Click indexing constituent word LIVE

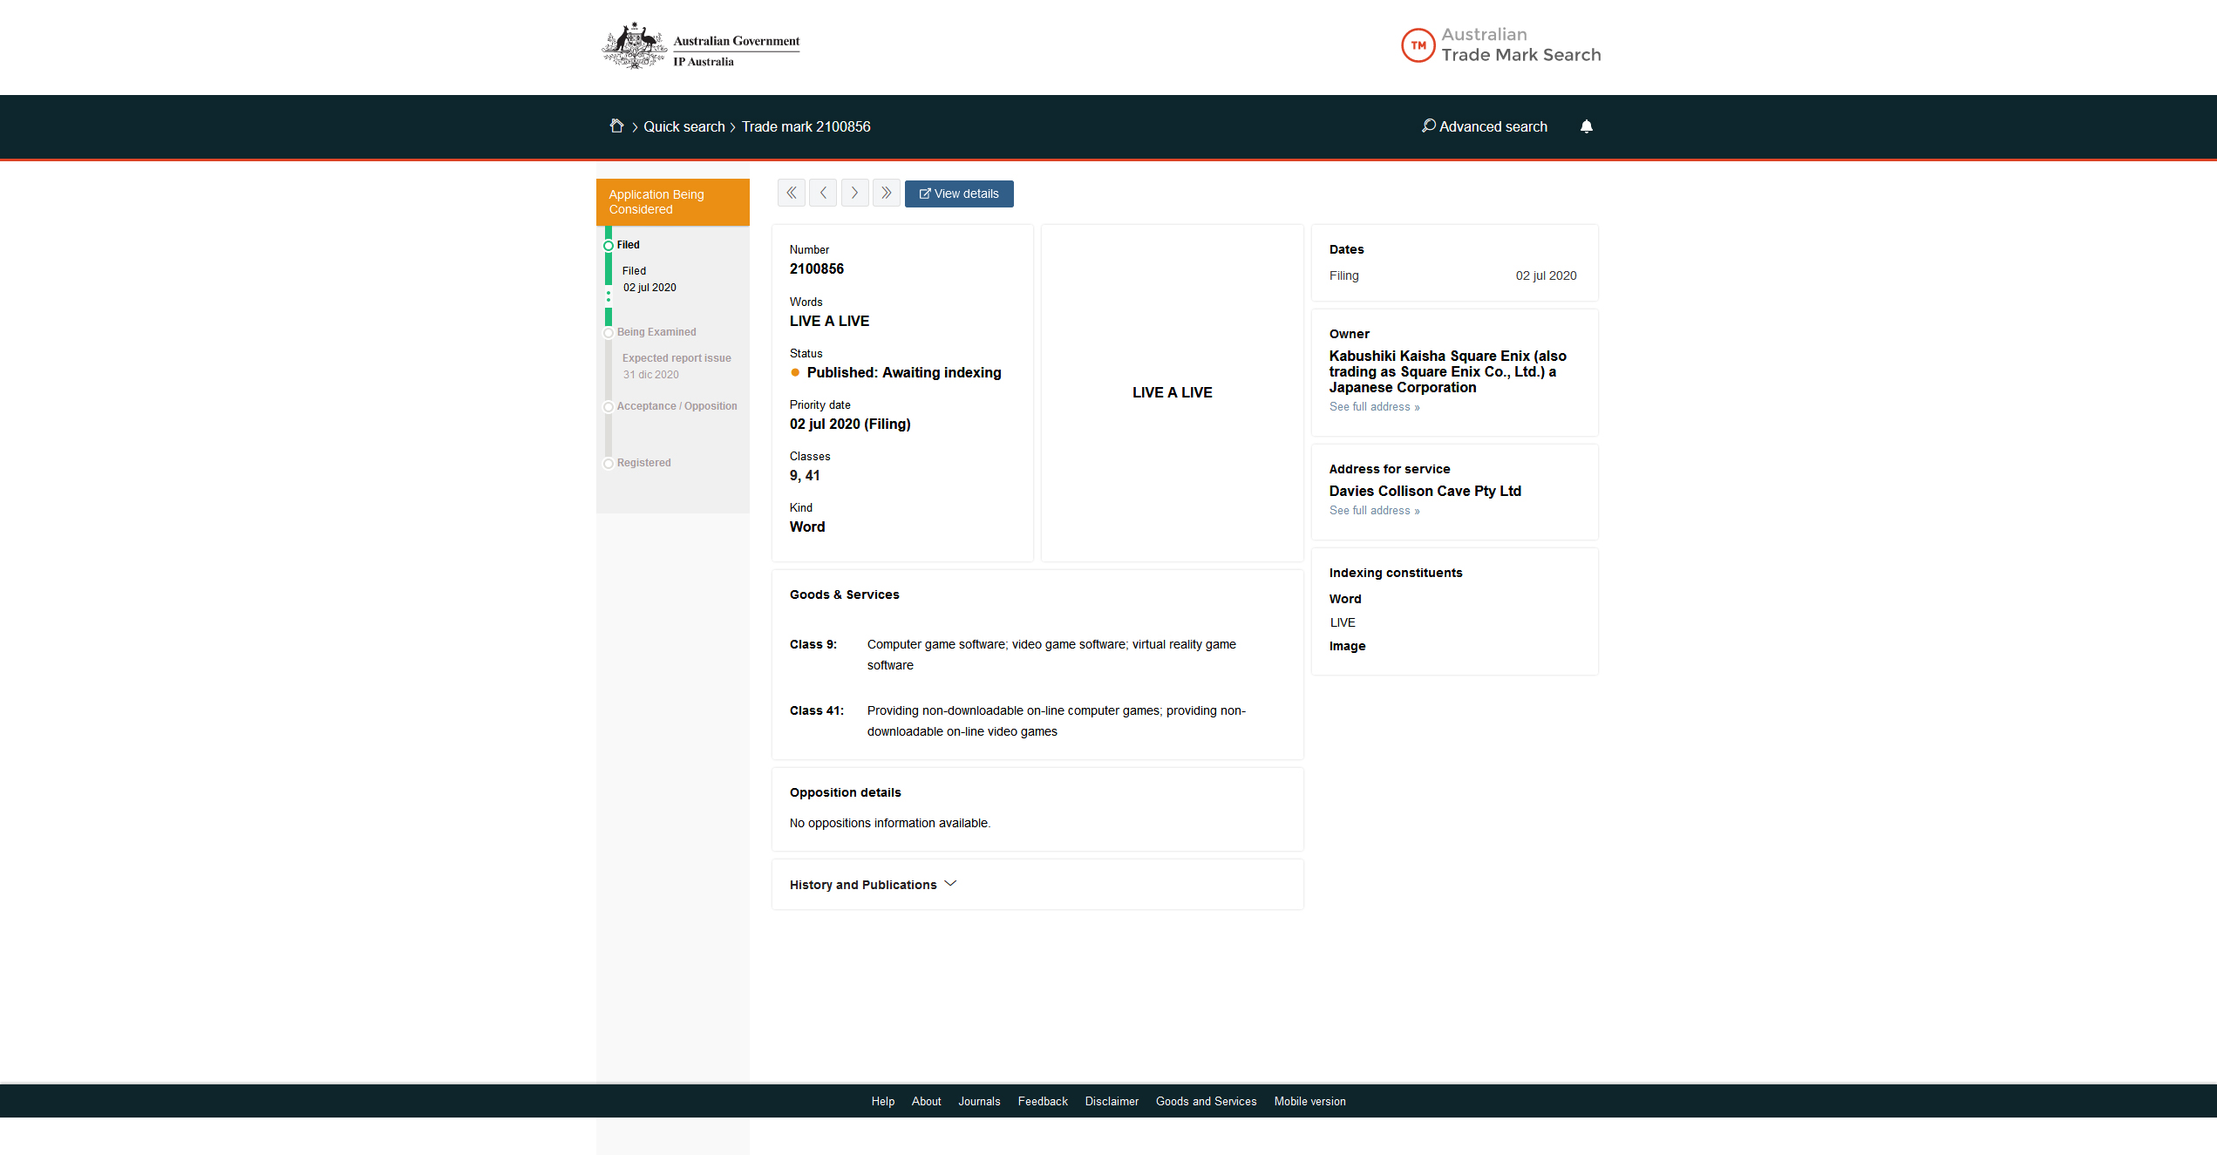coord(1343,622)
